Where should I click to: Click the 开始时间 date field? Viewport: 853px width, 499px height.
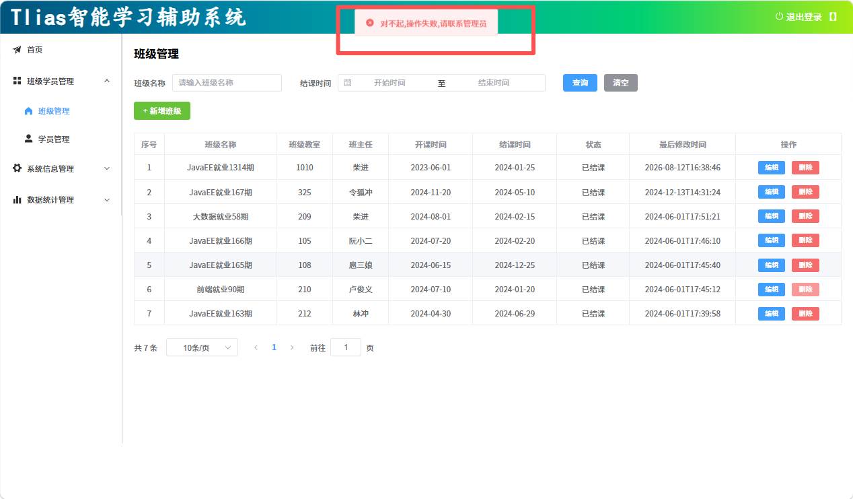pyautogui.click(x=390, y=83)
